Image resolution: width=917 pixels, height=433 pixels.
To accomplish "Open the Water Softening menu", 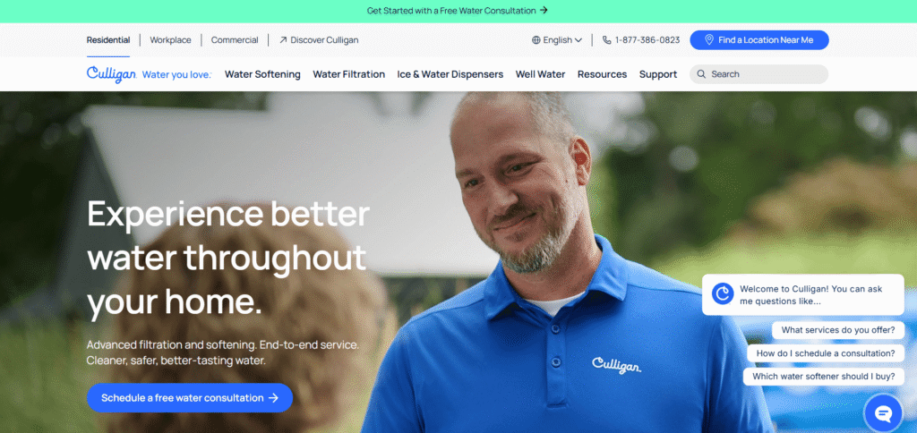I will 262,74.
